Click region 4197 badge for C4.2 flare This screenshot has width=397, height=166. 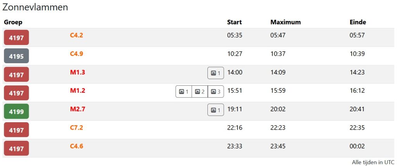[x=16, y=38]
